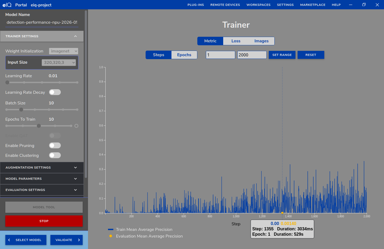
Task: Click the range start field containing 1
Action: click(x=221, y=55)
